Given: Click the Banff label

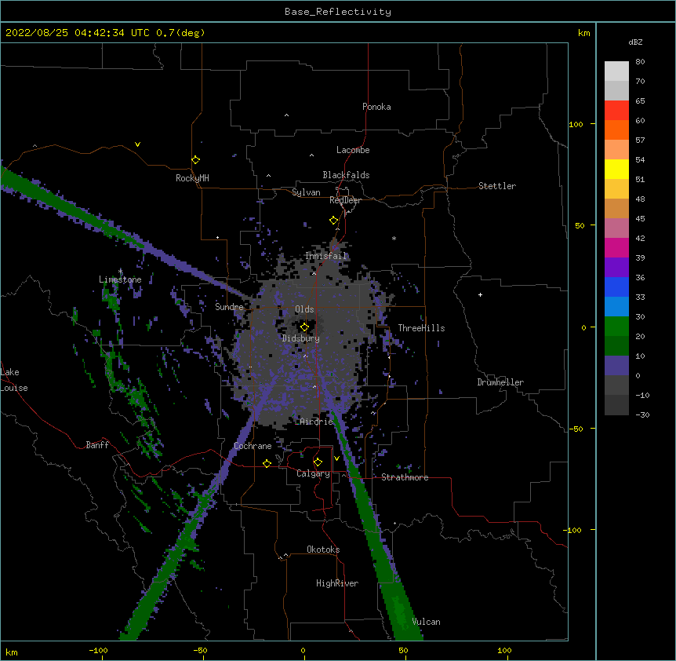Looking at the screenshot, I should [97, 445].
